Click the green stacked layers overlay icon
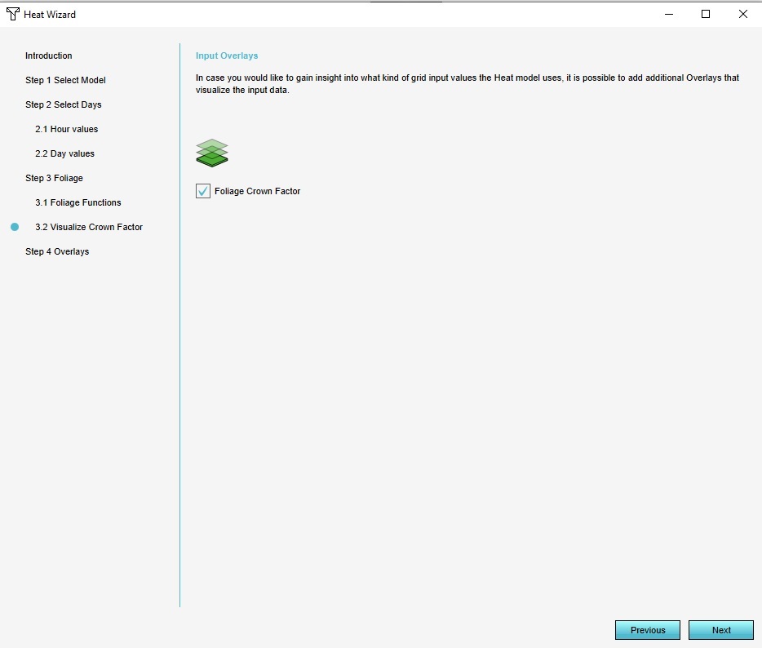 (x=212, y=153)
